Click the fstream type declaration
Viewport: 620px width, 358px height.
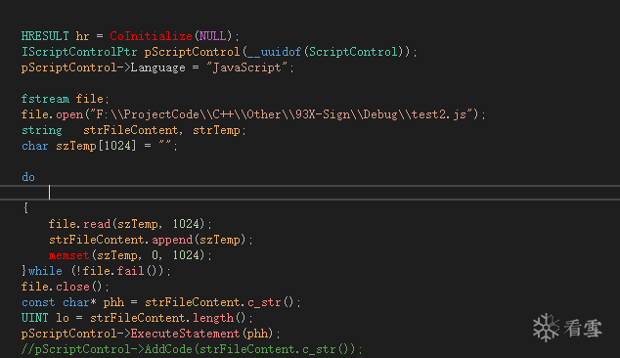coord(45,99)
